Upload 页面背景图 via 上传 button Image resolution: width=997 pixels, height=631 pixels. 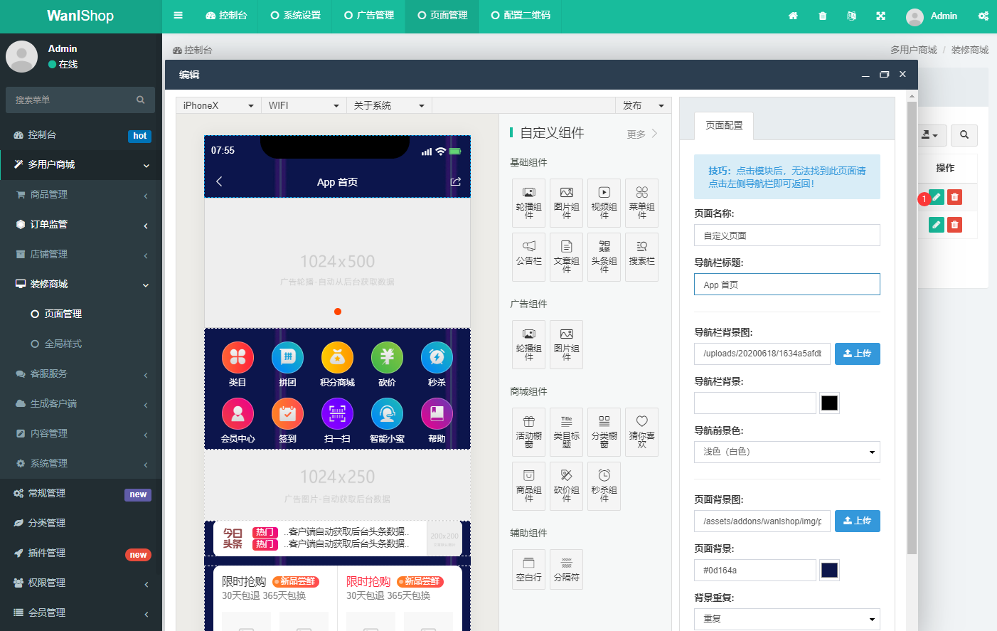pos(857,521)
